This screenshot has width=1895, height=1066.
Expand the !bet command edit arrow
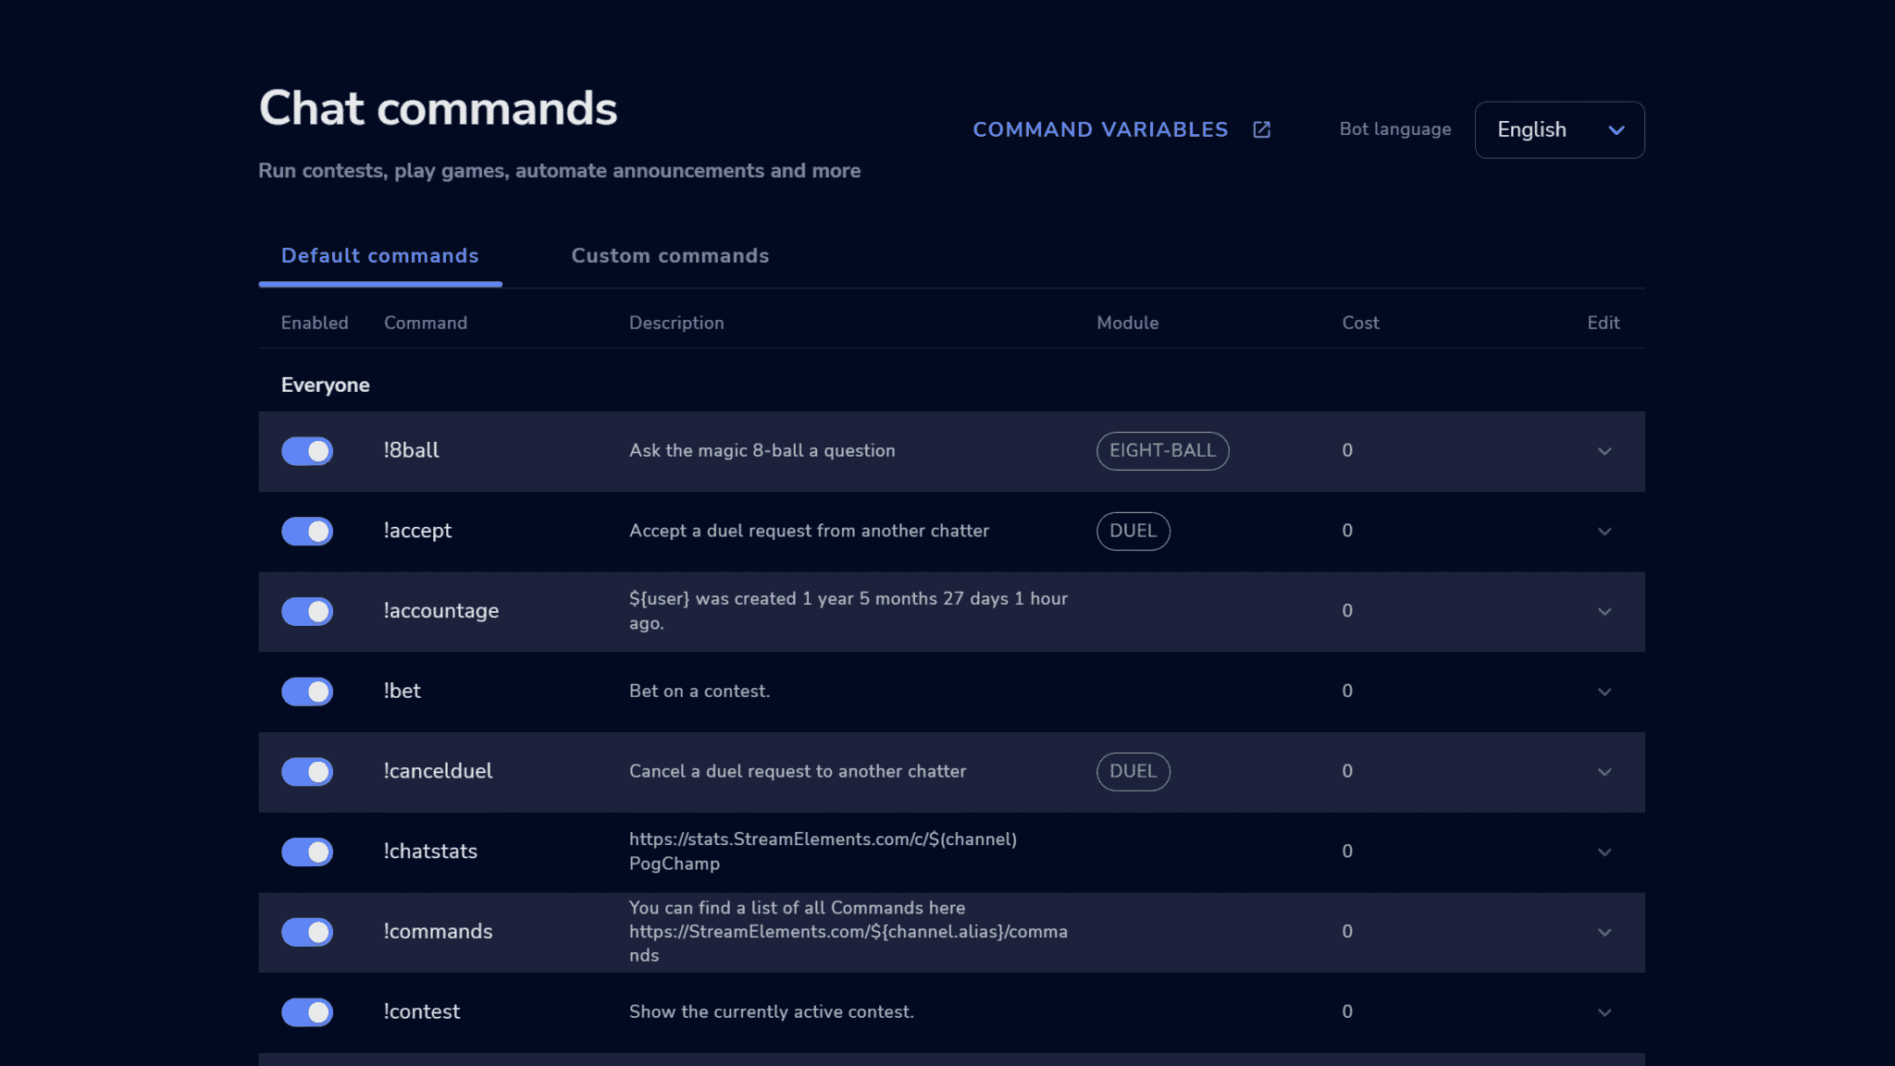click(x=1604, y=692)
